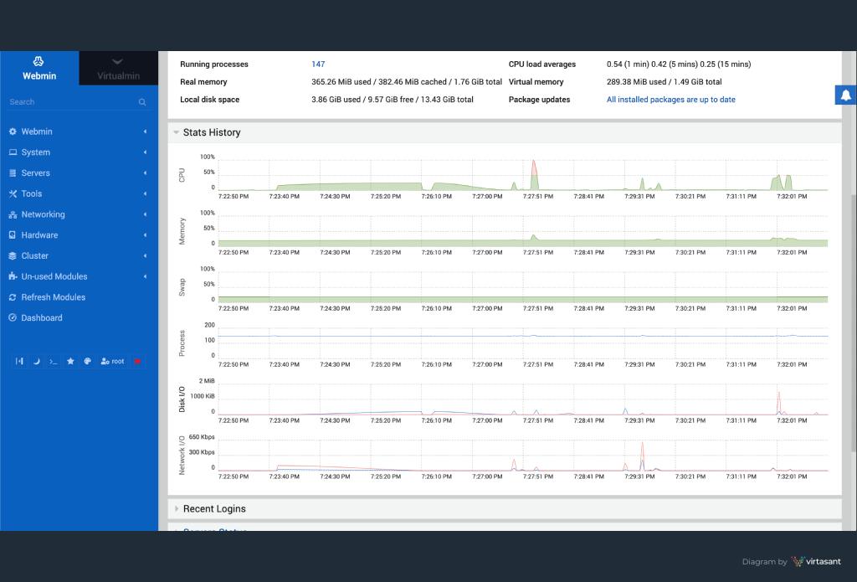Click the disk icon beside Hardware
857x582 pixels.
click(x=13, y=235)
